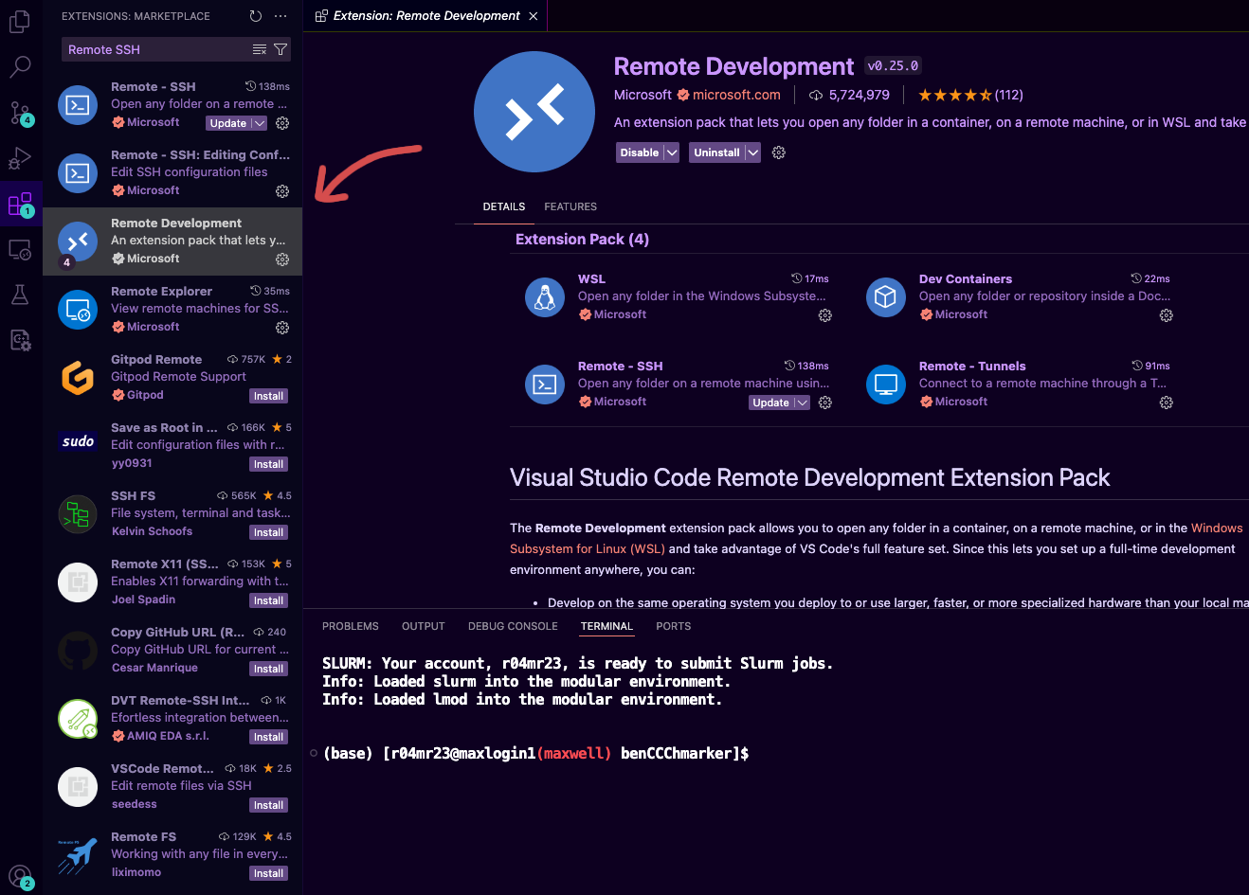Install the VSCode Remote extension by seedess
Viewport: 1249px width, 895px height.
click(x=268, y=805)
